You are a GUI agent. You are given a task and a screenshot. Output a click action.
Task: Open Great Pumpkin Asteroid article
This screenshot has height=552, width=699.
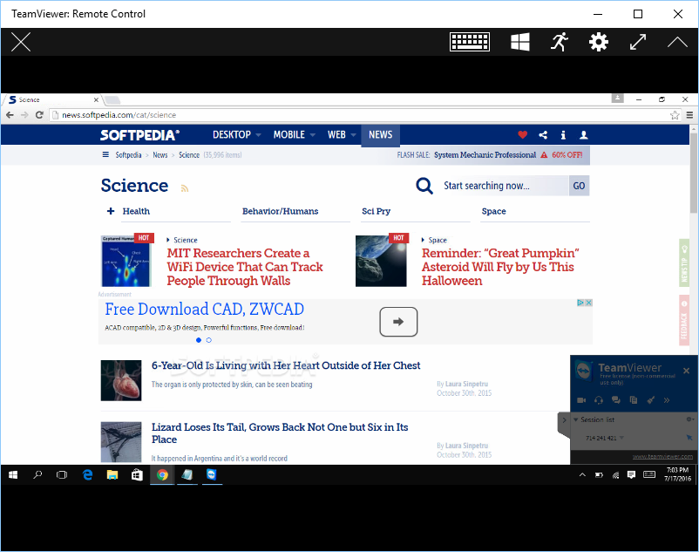point(500,267)
